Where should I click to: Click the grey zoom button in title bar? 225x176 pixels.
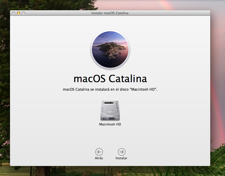click(x=24, y=13)
